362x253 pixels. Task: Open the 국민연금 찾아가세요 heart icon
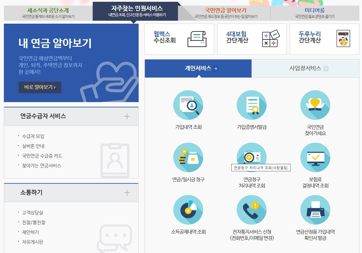pyautogui.click(x=315, y=105)
